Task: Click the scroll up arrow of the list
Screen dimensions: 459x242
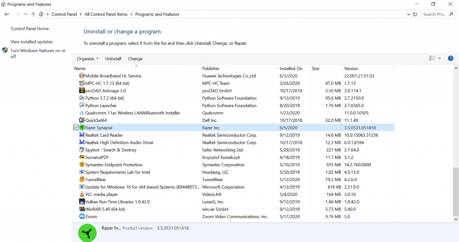Action: (x=456, y=68)
